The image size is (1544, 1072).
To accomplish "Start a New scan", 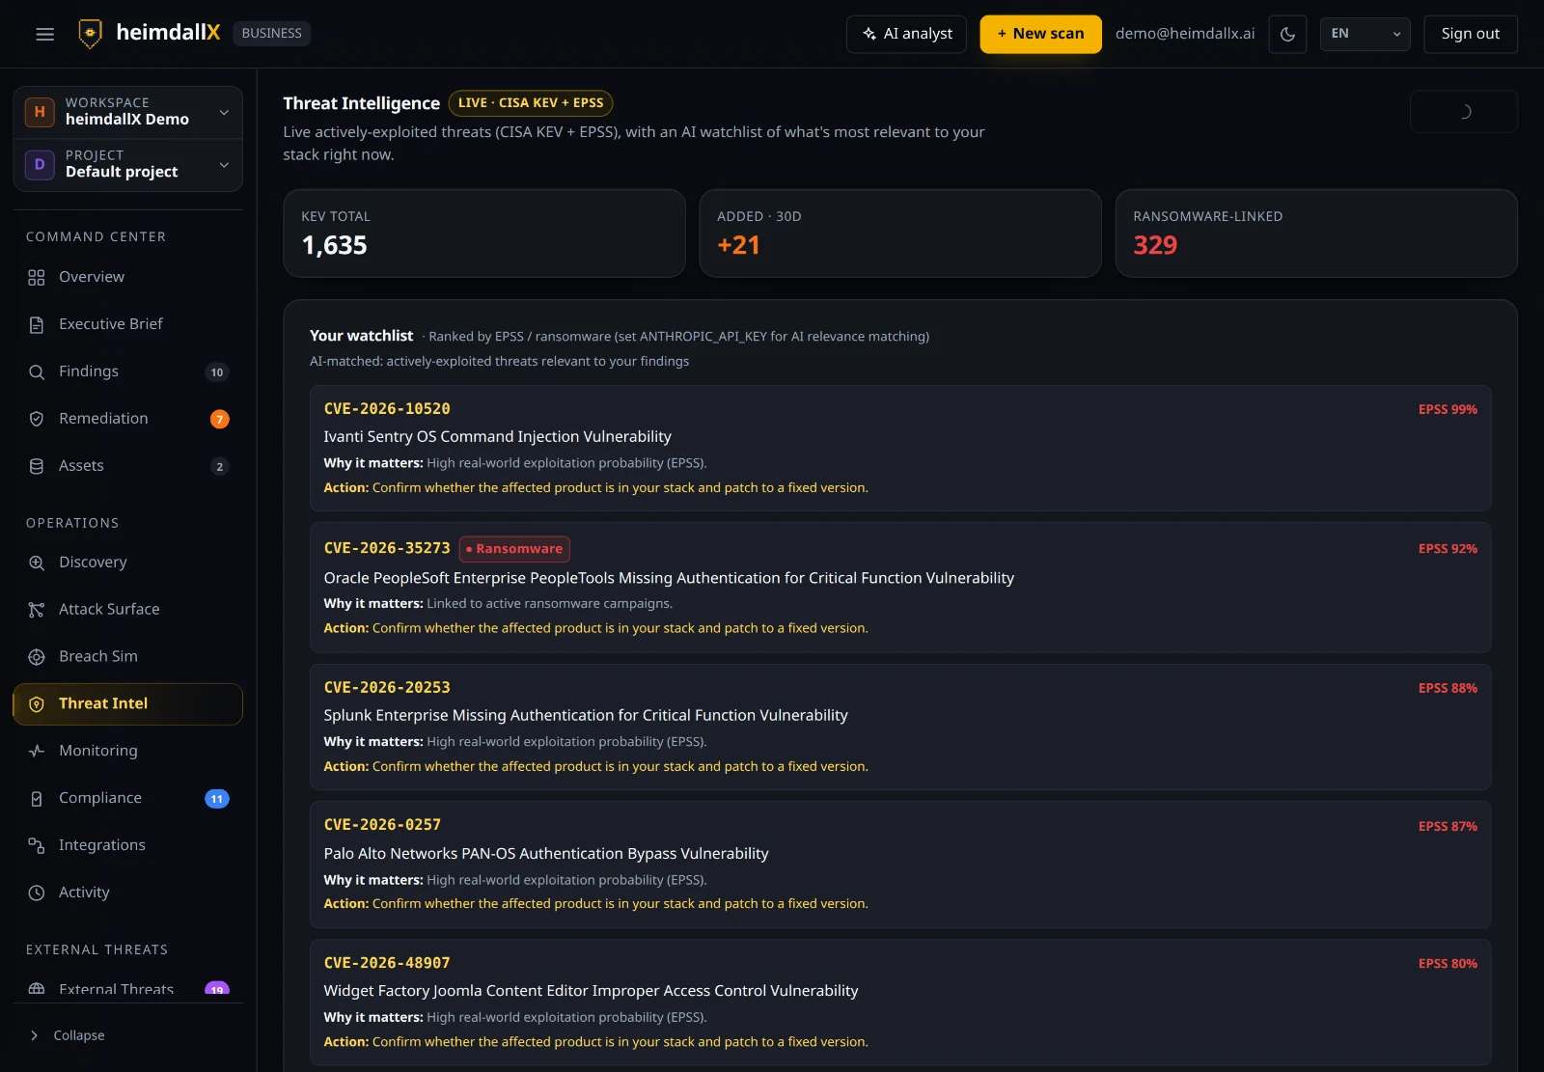I will [1040, 34].
